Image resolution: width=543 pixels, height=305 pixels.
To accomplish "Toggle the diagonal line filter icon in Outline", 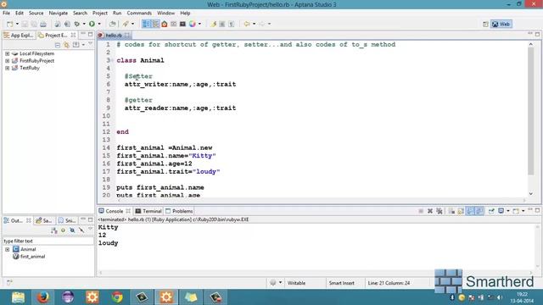I will pos(81,230).
